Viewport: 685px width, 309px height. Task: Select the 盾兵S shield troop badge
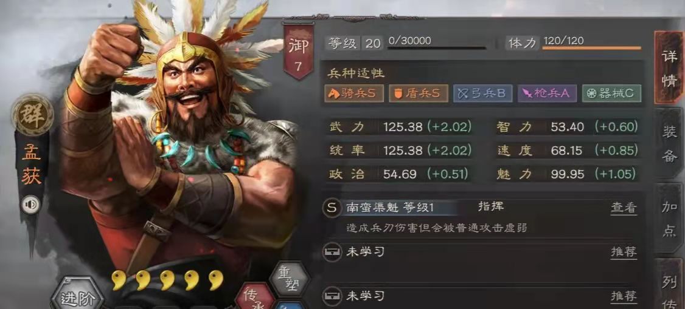[418, 93]
